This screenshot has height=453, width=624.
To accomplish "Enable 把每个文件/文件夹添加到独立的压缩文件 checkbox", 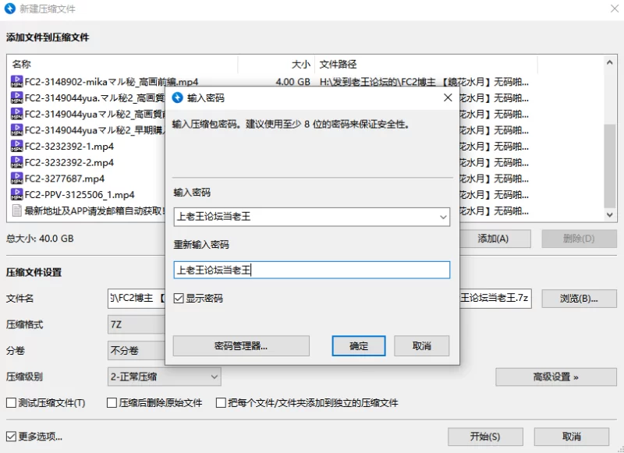I will 221,403.
